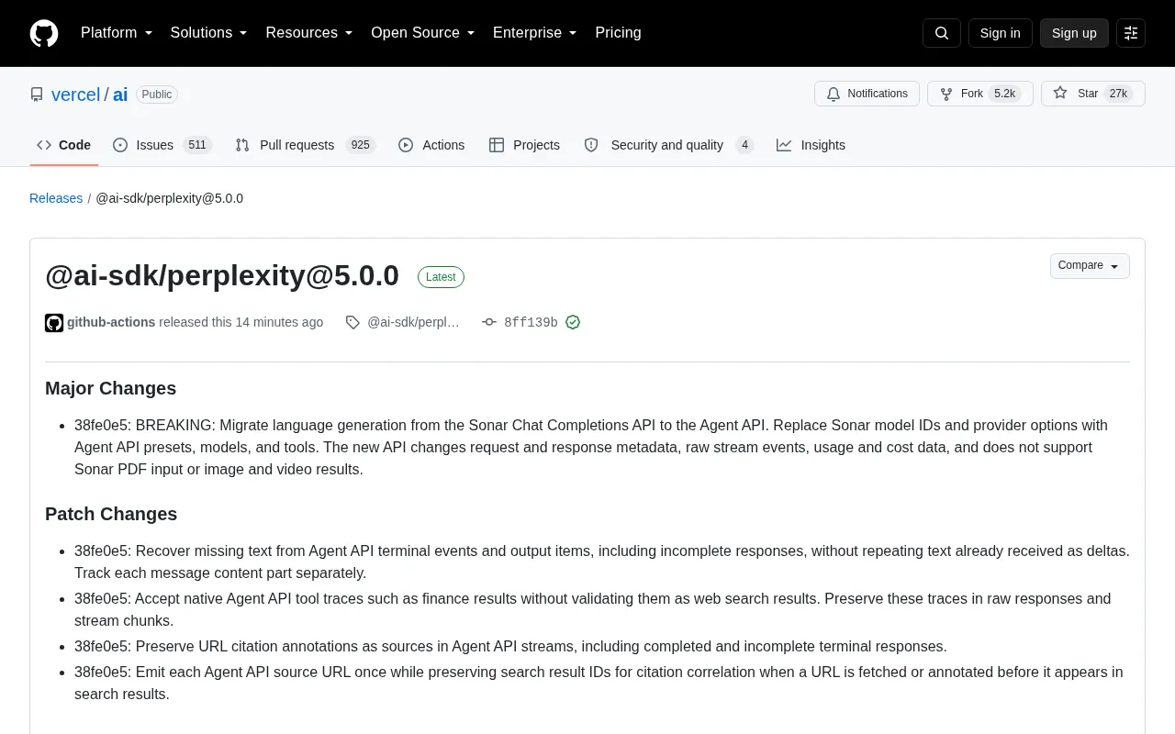Expand the Resources menu
This screenshot has width=1175, height=734.
tap(309, 33)
